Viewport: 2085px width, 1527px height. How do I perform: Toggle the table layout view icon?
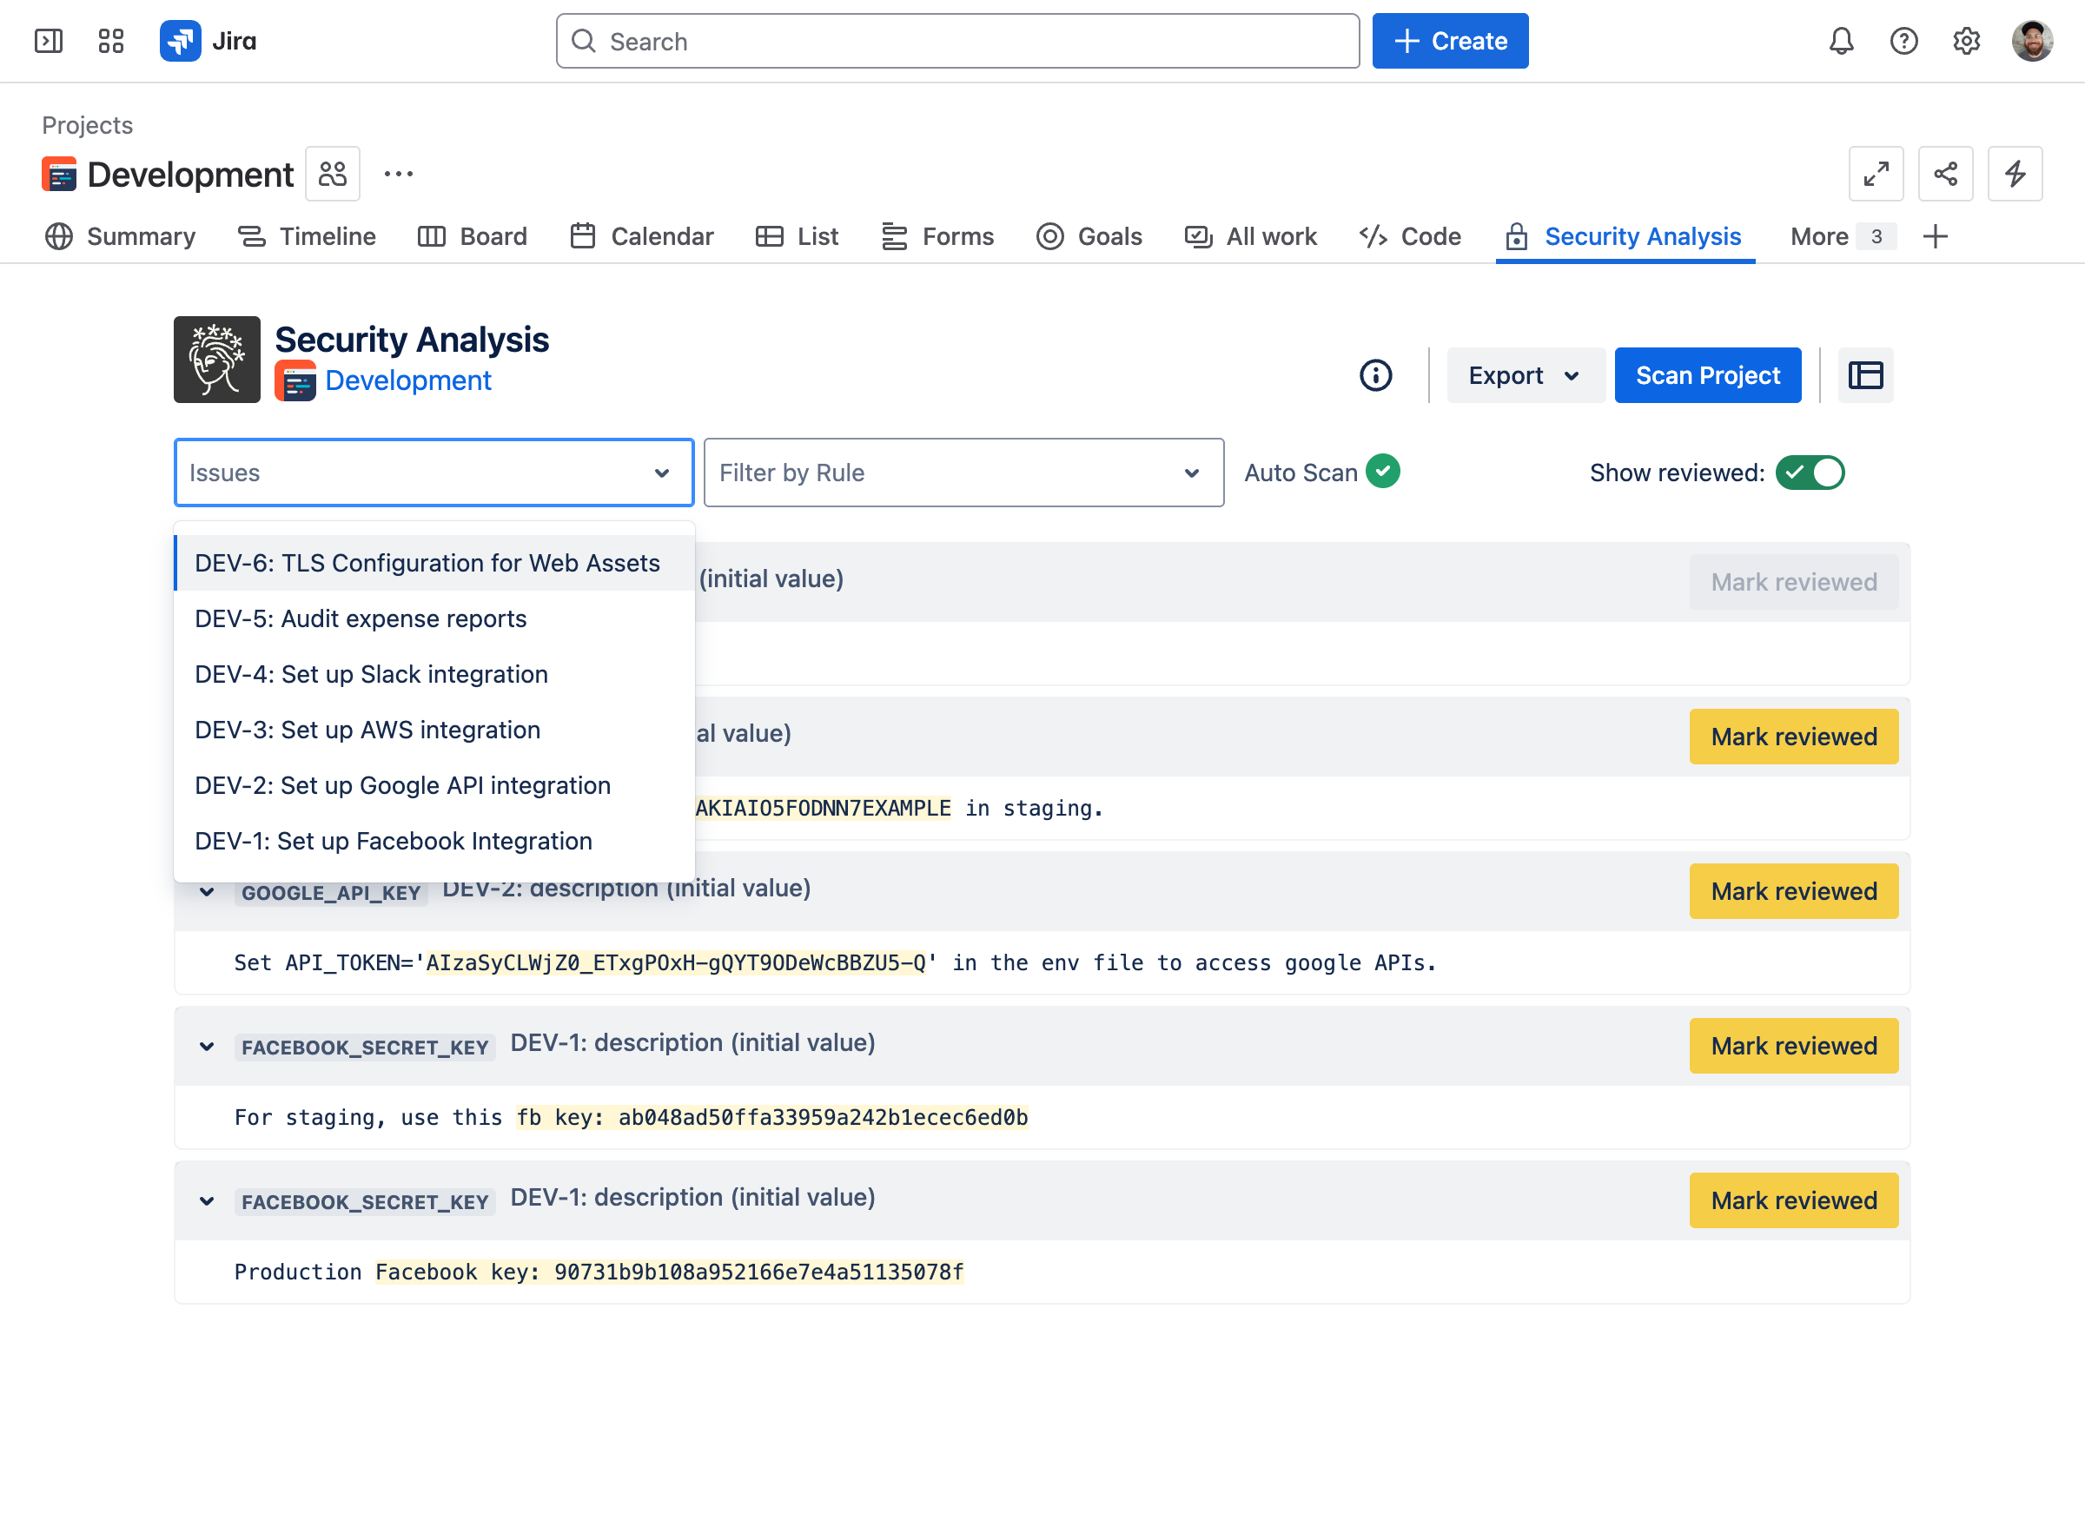click(x=1865, y=375)
